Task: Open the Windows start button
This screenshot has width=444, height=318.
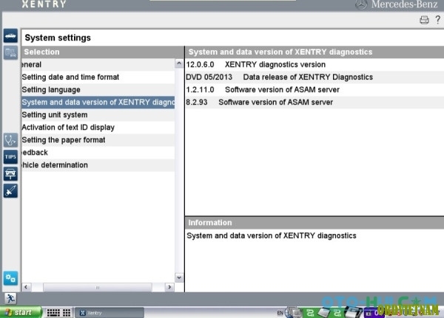Action: (x=21, y=312)
